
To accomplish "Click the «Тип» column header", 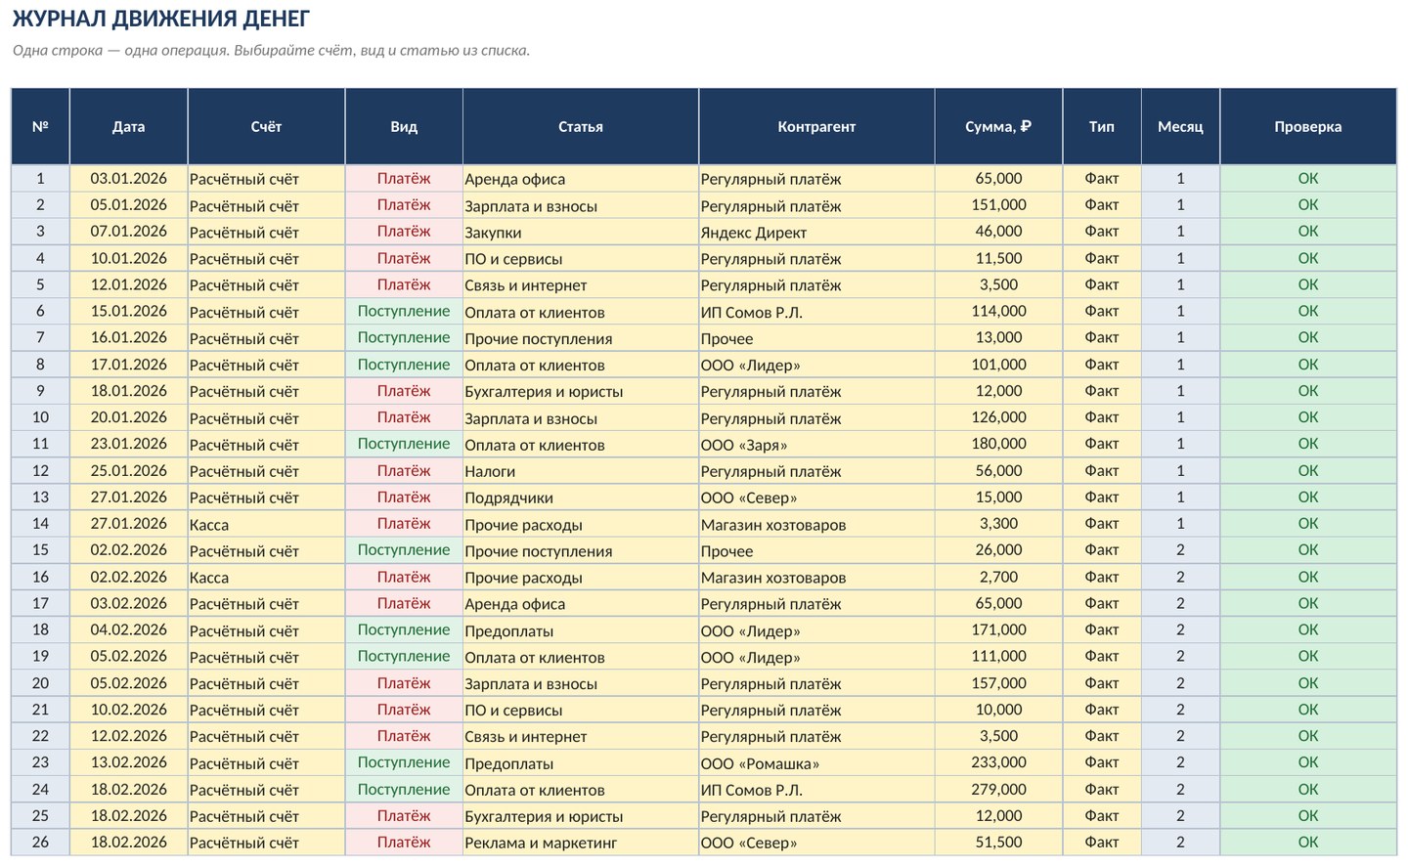I will 1102,126.
